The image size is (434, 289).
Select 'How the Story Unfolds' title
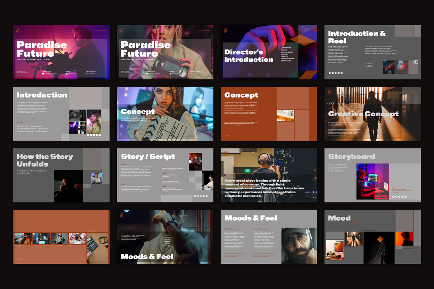point(45,160)
